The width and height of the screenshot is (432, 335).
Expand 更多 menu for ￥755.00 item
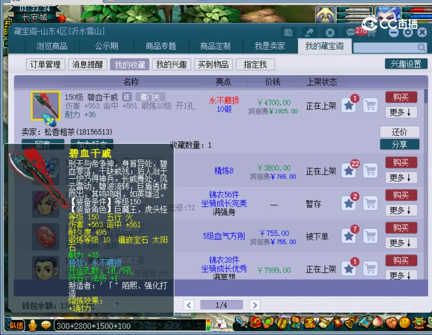[401, 243]
